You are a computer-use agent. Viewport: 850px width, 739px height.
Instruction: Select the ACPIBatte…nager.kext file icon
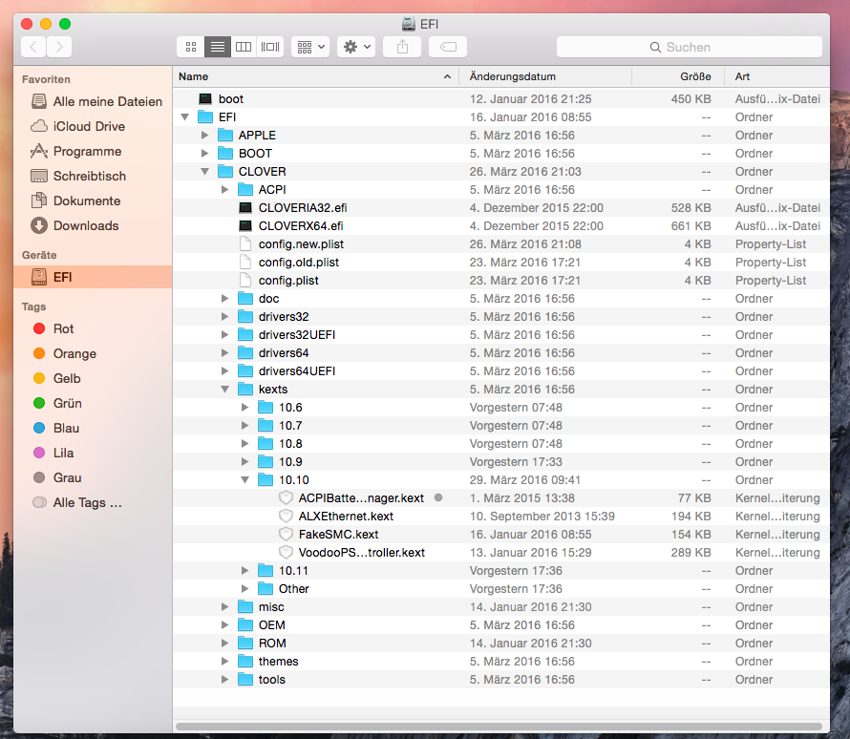pyautogui.click(x=286, y=497)
